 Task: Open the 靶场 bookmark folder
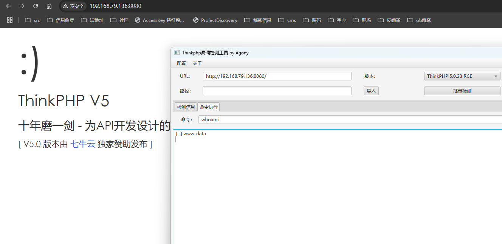362,20
